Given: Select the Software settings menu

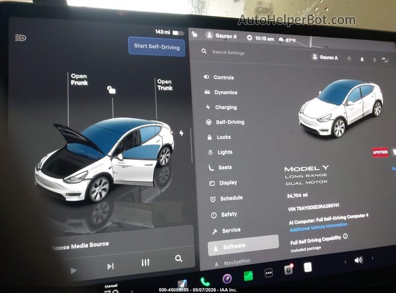Looking at the screenshot, I should (243, 246).
